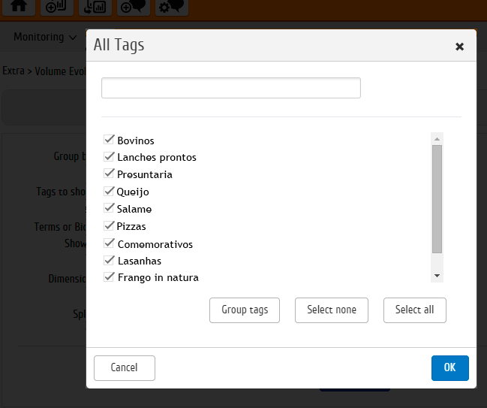
Task: Open the Monitoring dropdown menu
Action: [45, 37]
